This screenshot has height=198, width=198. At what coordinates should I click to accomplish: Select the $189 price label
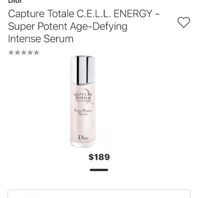[99, 157]
